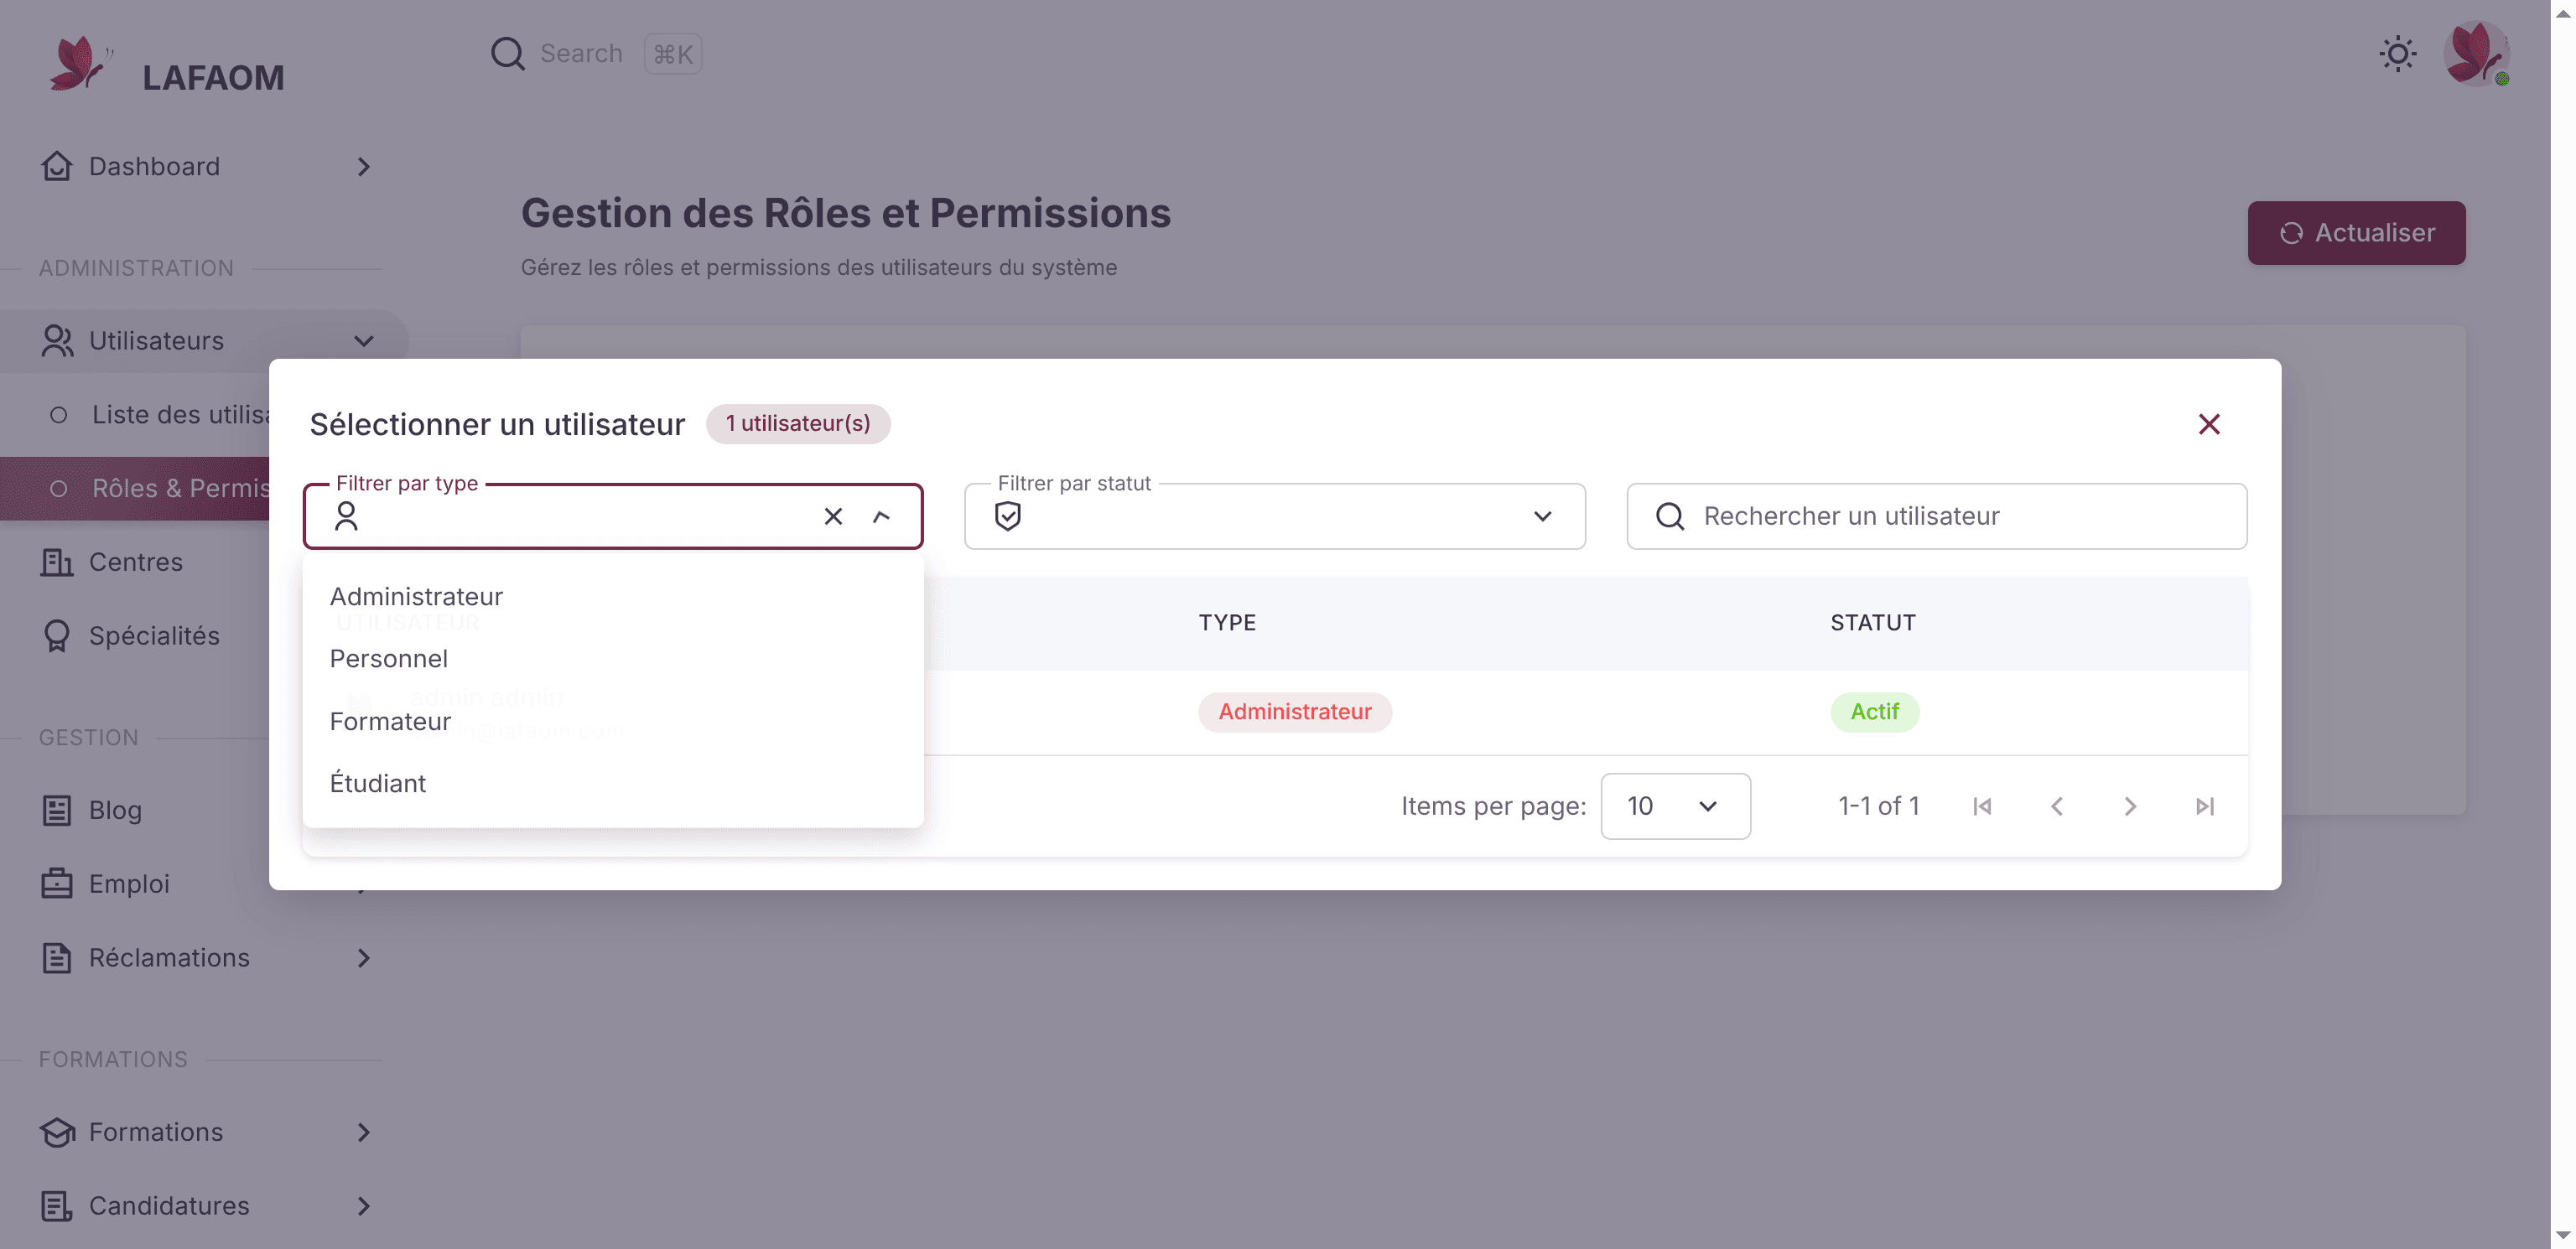Collapse the Utilisateurs menu chevron

[364, 340]
